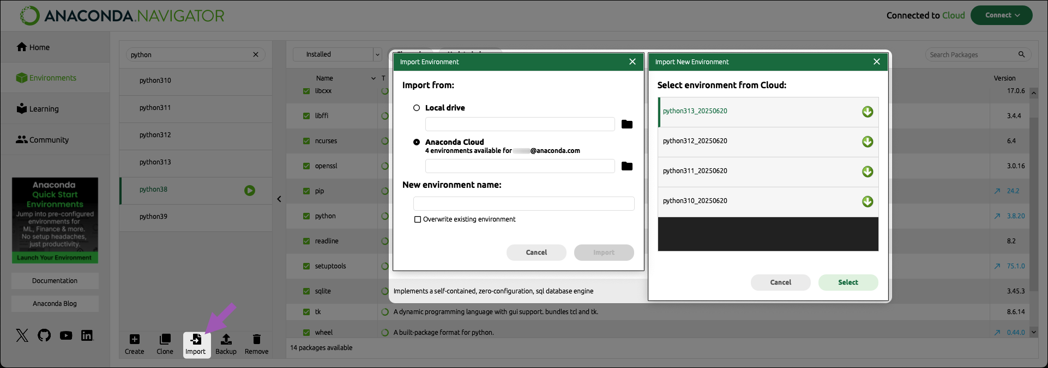Screen dimensions: 1048x368
Task: Open the YouTube social link
Action: [x=66, y=335]
